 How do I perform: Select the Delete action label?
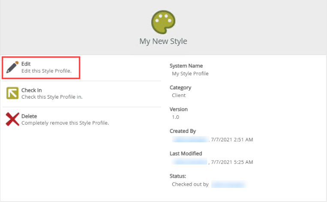(29, 116)
